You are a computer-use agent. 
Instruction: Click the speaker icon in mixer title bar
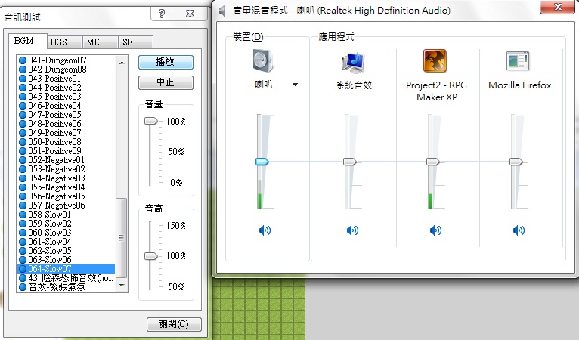click(x=222, y=11)
